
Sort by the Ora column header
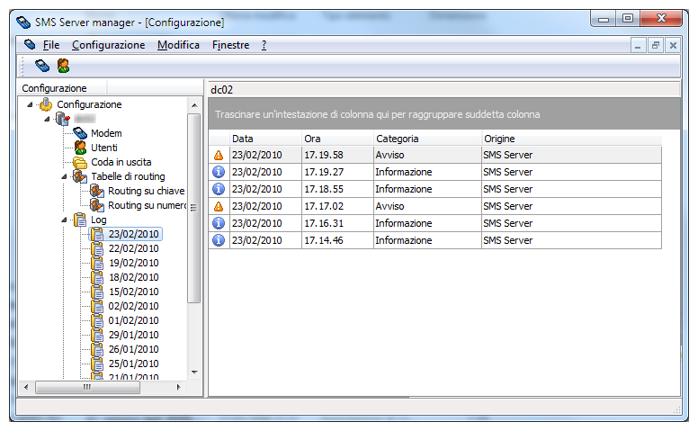click(338, 139)
